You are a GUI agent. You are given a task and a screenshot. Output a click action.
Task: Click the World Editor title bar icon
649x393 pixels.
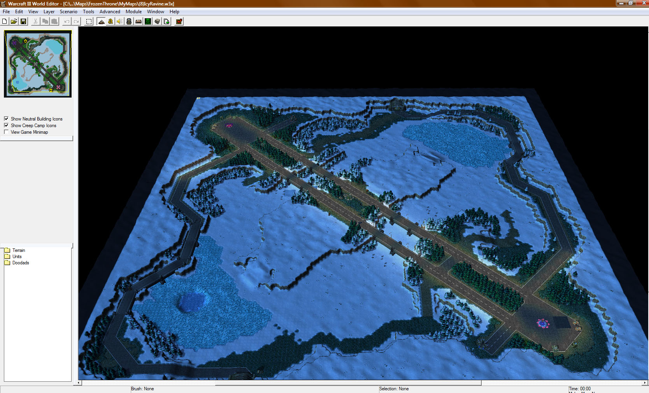click(4, 3)
